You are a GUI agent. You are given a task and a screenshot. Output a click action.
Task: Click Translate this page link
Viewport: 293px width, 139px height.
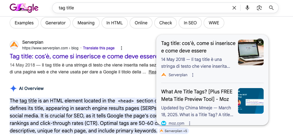pos(99,48)
